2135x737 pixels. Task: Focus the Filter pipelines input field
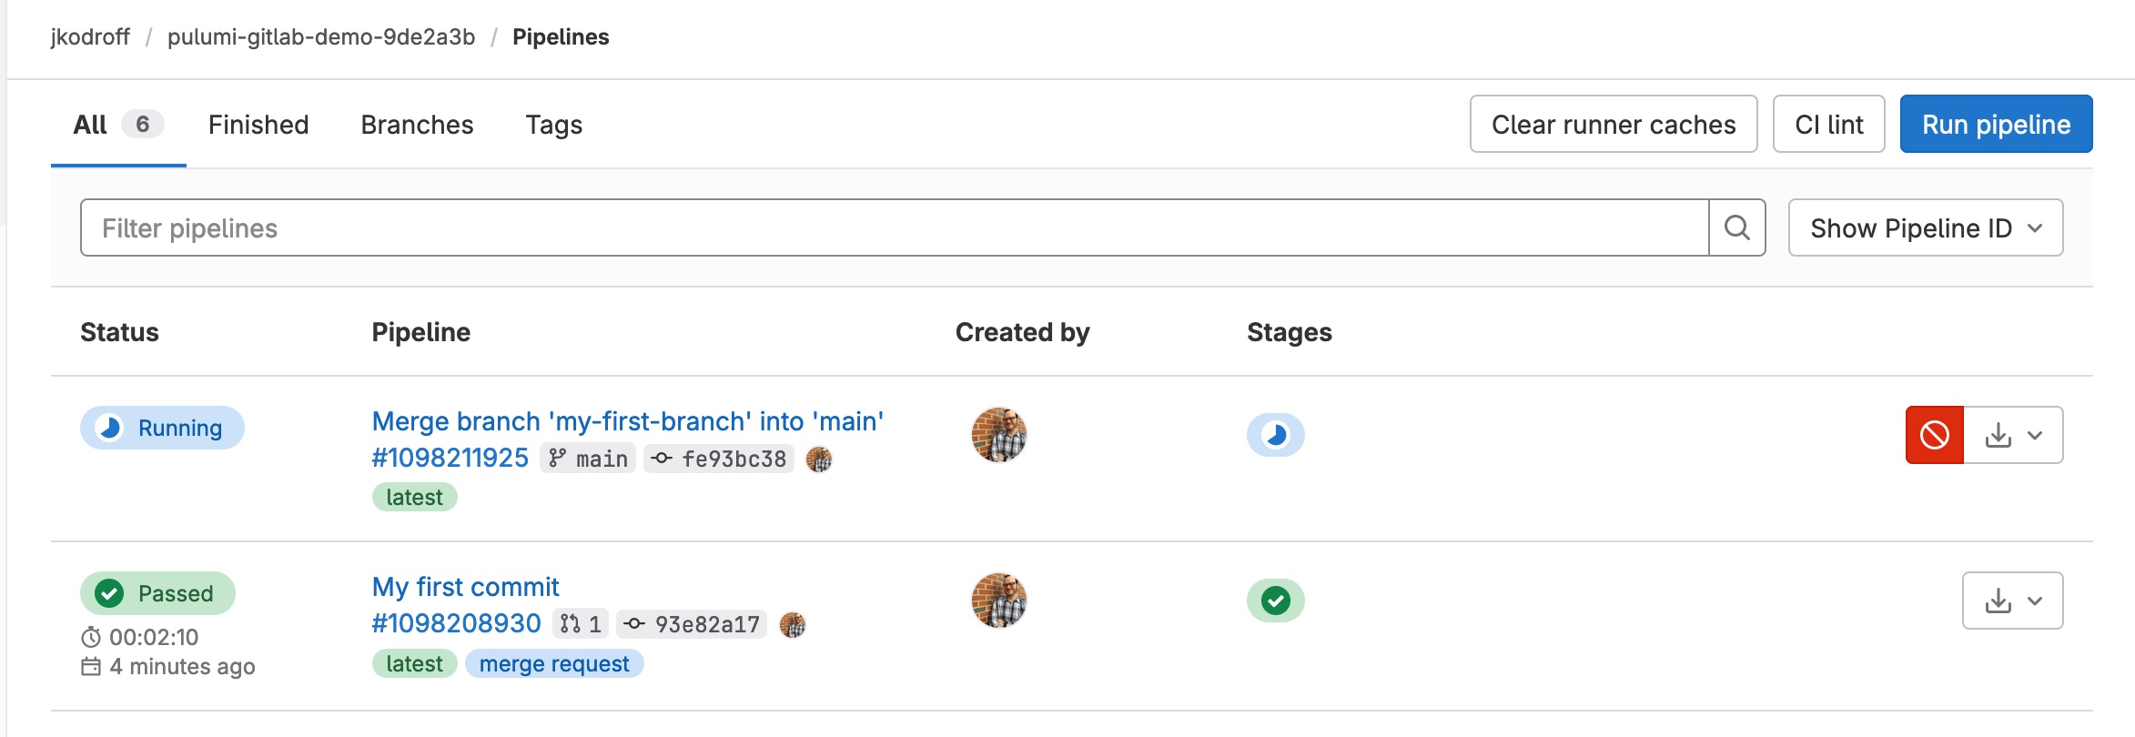[x=895, y=227]
